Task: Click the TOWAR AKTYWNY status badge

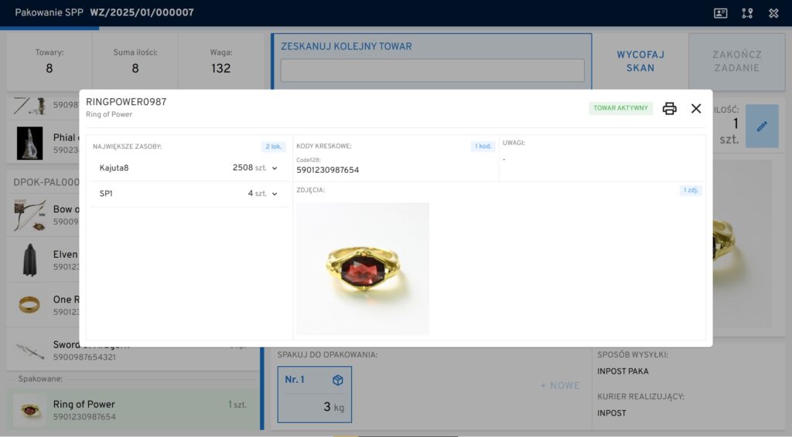Action: tap(620, 109)
